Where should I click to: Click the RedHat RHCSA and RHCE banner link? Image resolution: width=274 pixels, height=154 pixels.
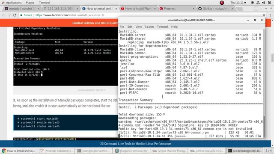click(95, 23)
